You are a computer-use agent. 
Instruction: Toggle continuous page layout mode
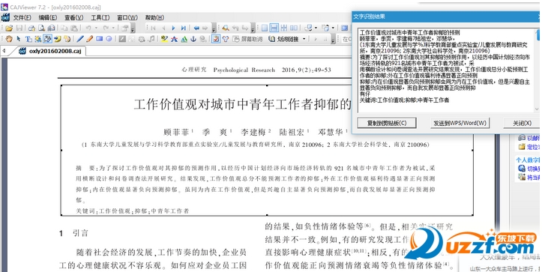point(274,28)
